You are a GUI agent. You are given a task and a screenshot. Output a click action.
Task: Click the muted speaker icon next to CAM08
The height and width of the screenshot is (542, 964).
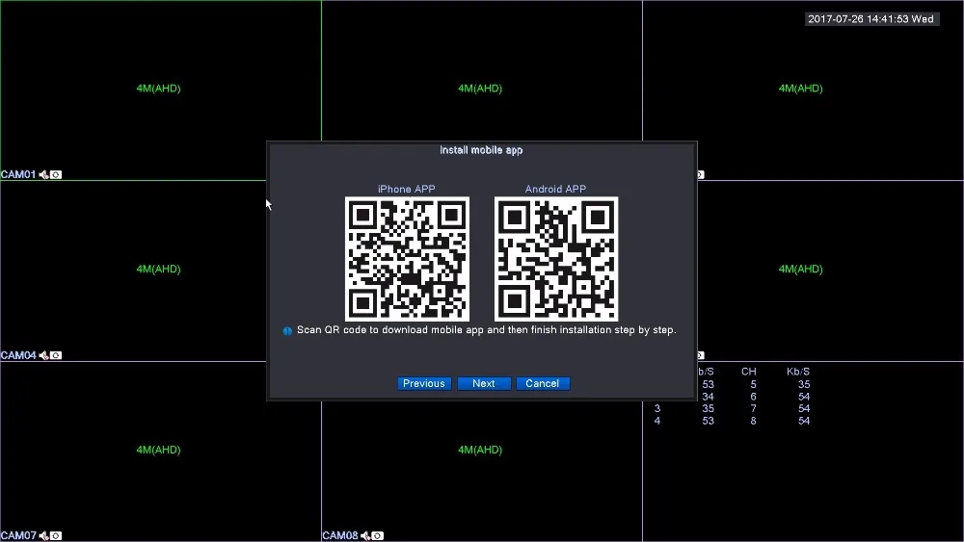pos(365,536)
